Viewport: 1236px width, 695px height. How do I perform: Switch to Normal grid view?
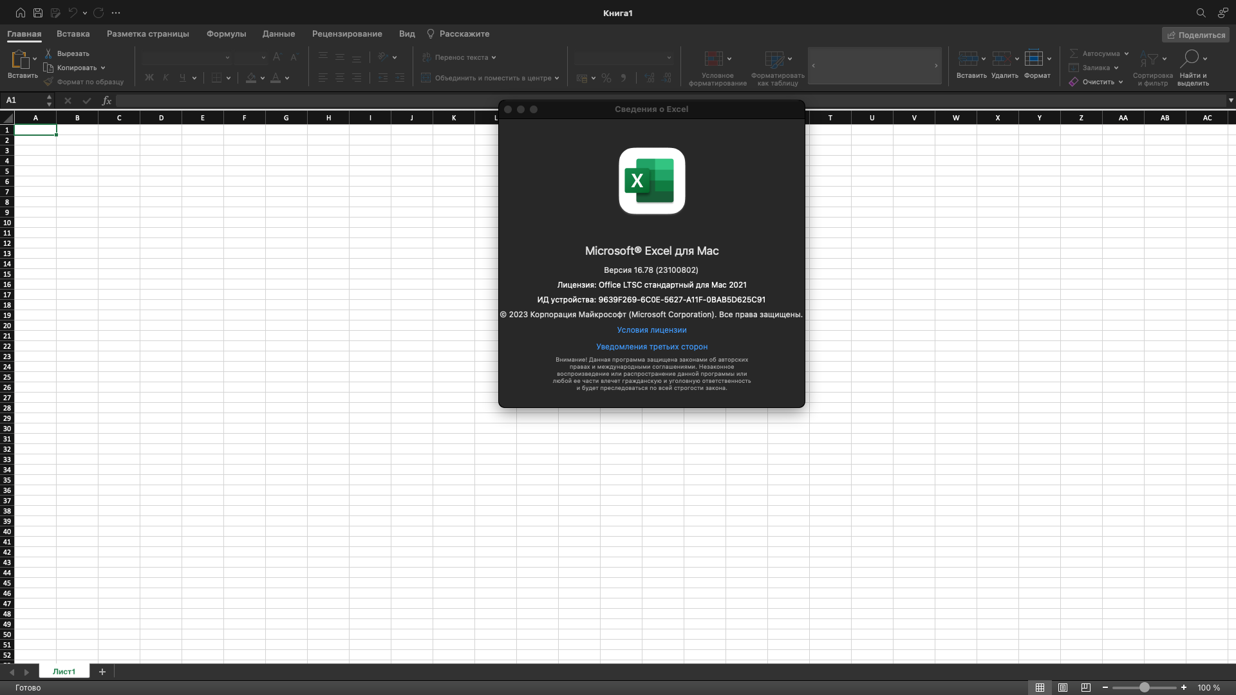(1040, 688)
